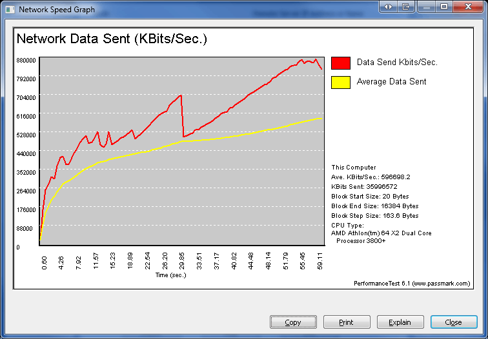The image size is (488, 339).
Task: Click the 176000 y-axis value
Action: (x=26, y=209)
